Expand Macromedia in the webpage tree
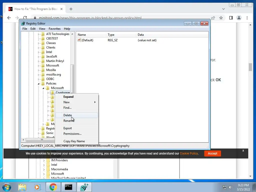This screenshot has width=256, height=192. point(44,169)
